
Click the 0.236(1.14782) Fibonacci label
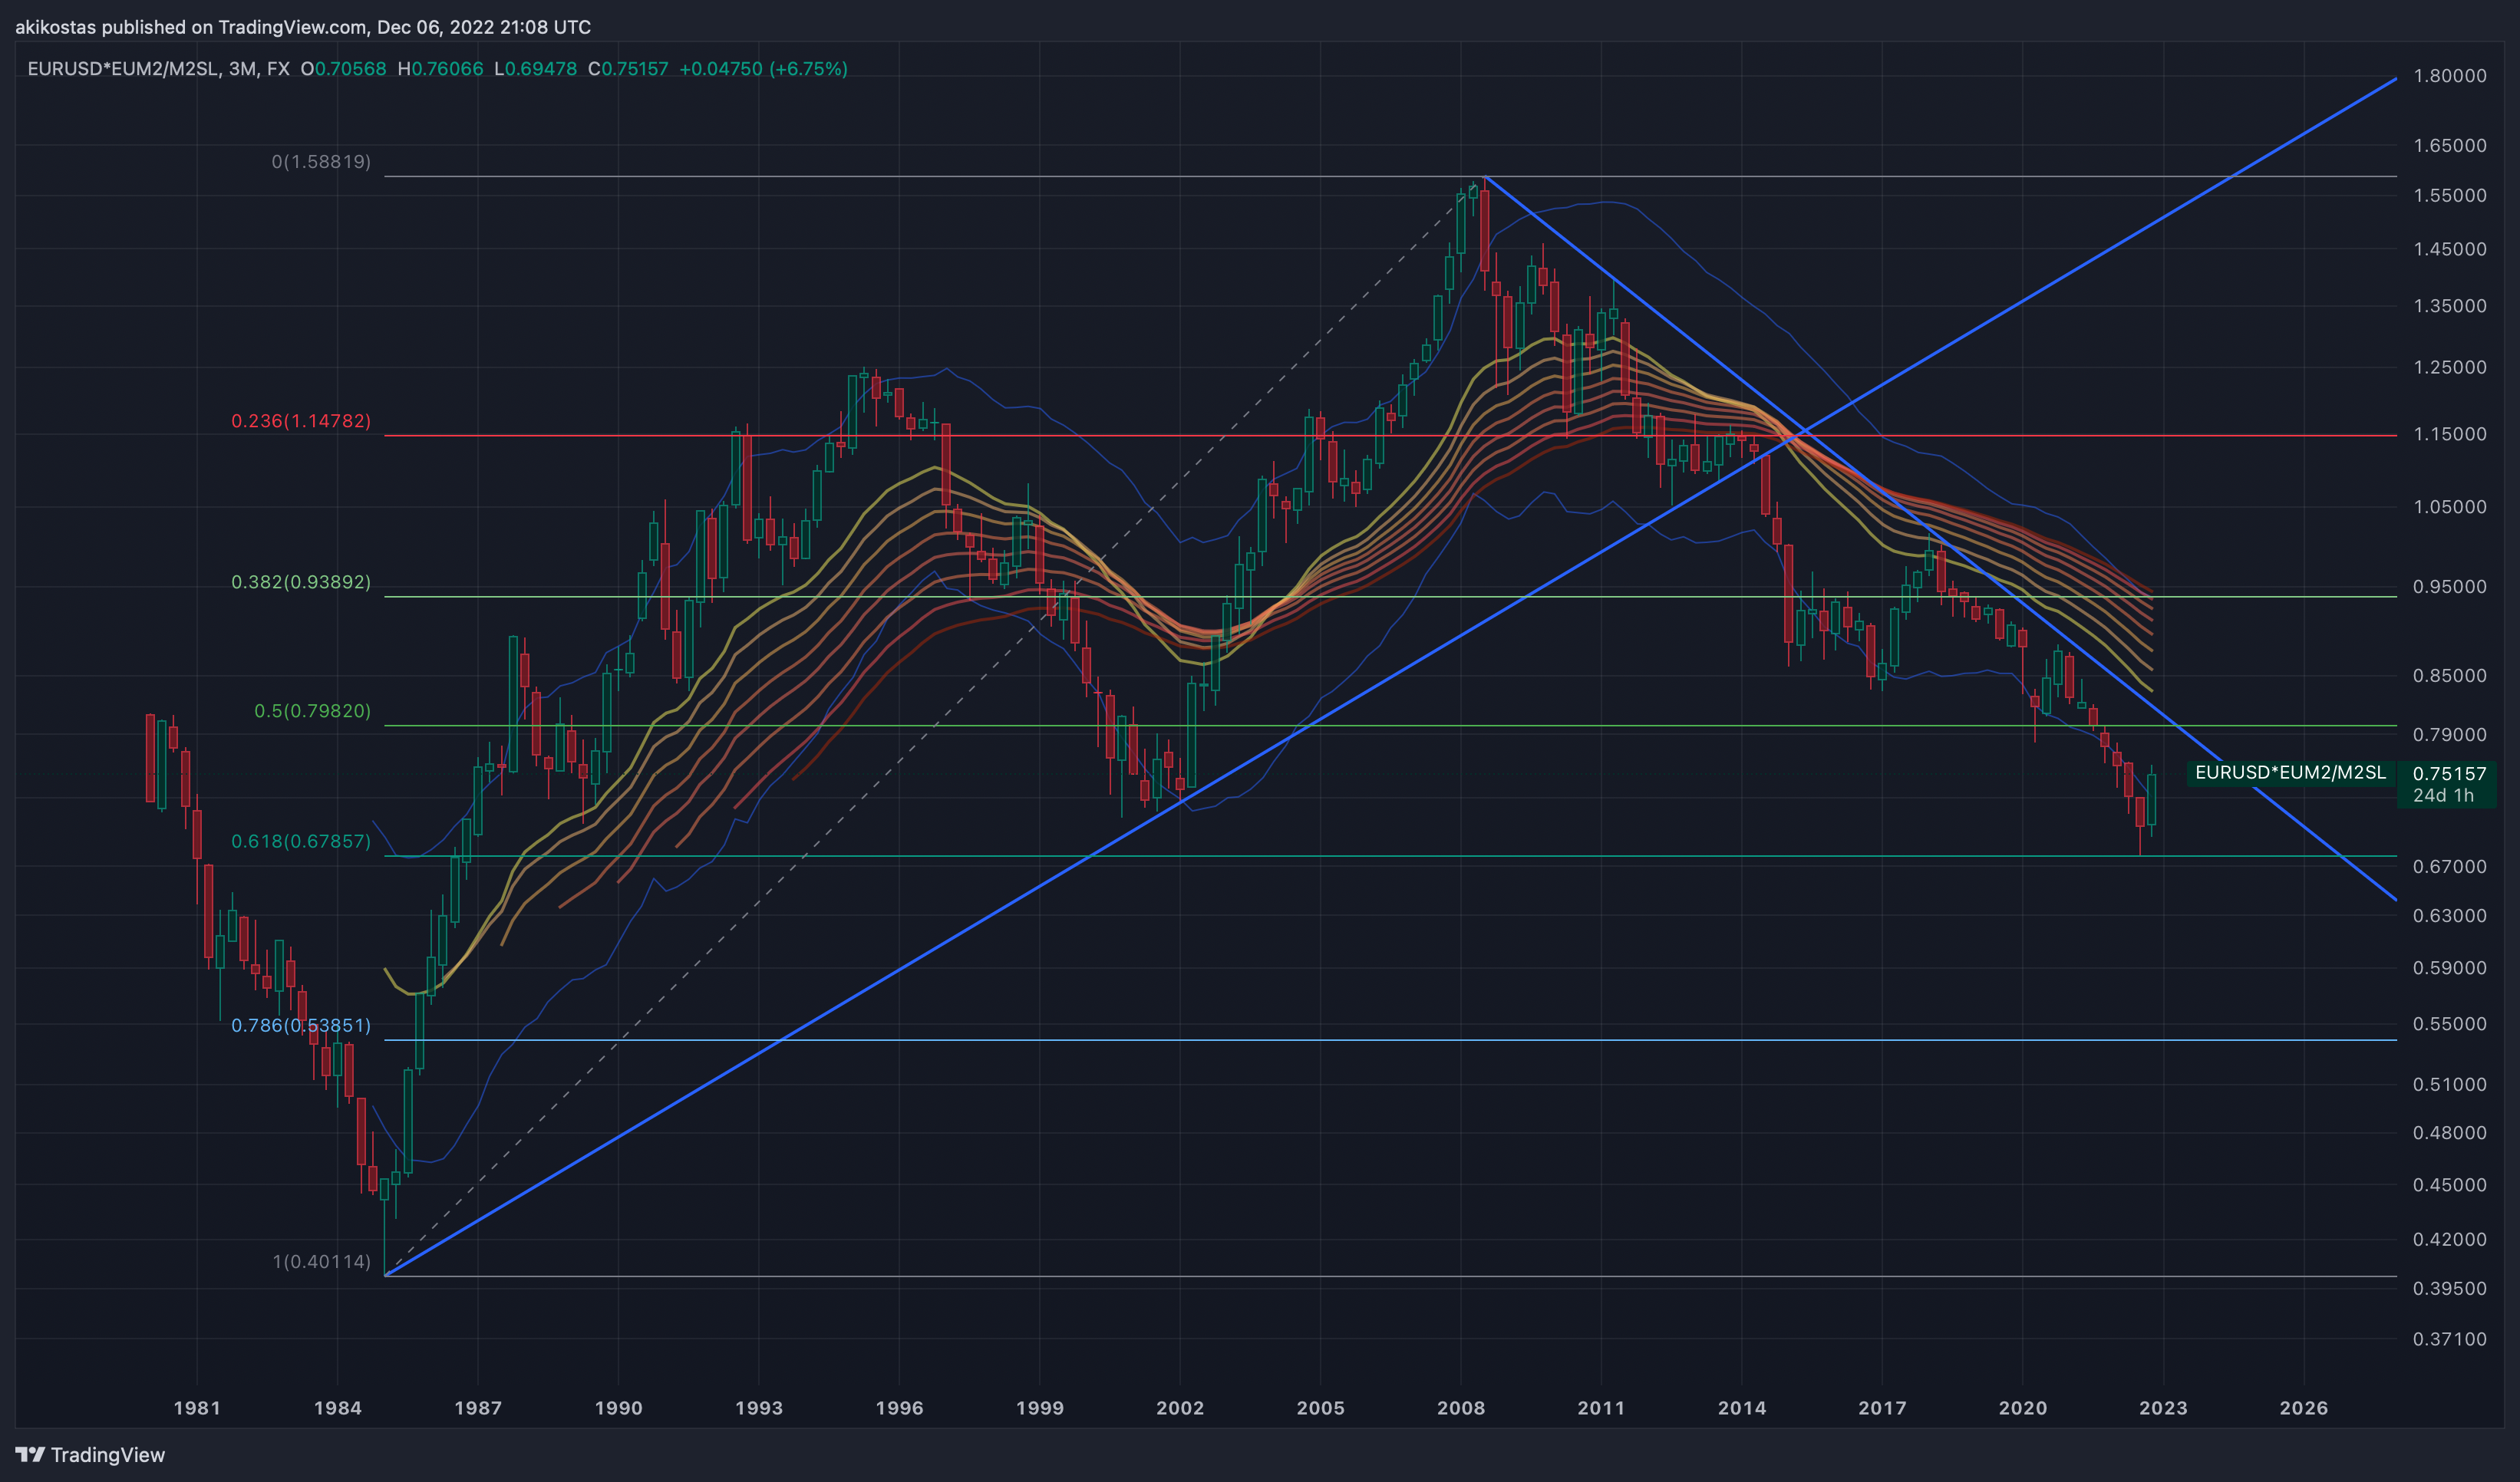301,420
